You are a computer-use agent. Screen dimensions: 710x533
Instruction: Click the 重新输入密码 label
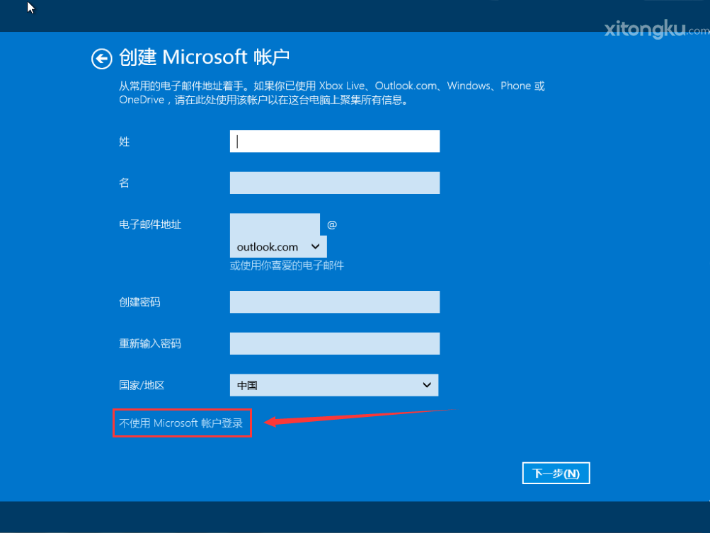[x=150, y=343]
